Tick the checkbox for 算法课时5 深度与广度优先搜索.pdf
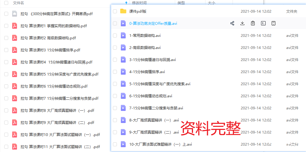The height and width of the screenshot is (152, 306). (x=6, y=74)
